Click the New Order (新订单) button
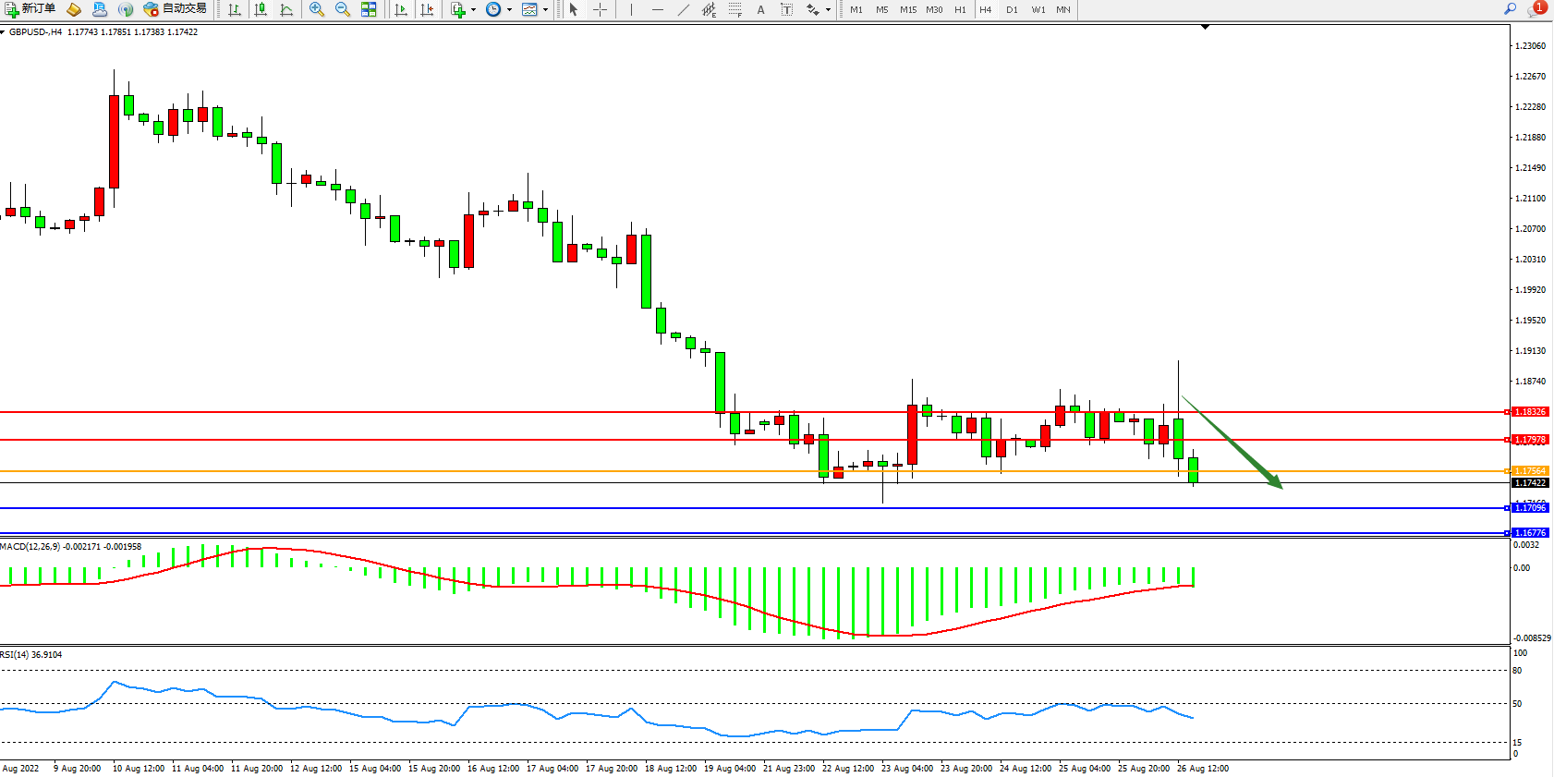The image size is (1554, 777). (x=30, y=9)
